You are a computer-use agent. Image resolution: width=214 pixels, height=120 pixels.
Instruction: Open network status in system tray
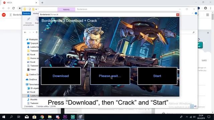191,117
